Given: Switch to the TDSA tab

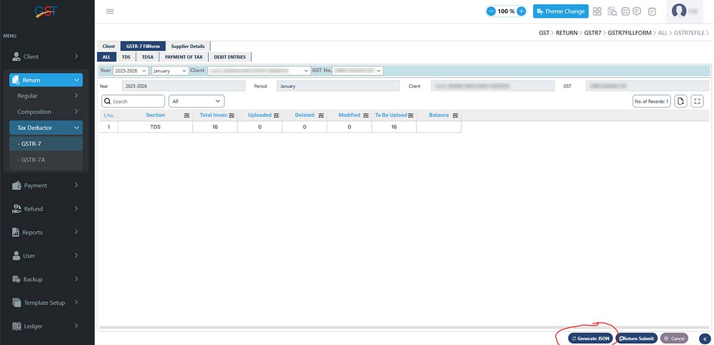Looking at the screenshot, I should coord(148,57).
